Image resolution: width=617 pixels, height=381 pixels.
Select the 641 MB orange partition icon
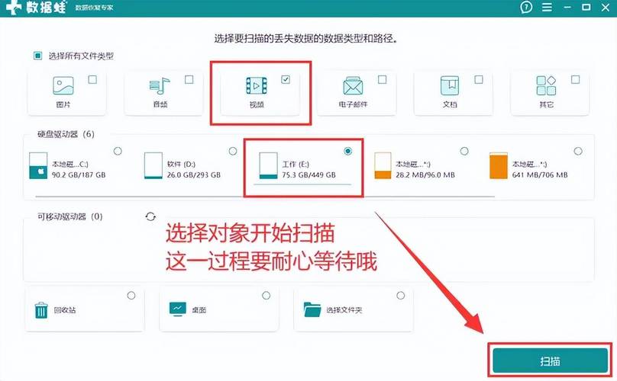pos(499,166)
